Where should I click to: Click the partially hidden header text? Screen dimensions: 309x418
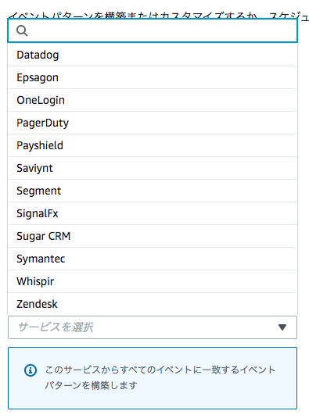[159, 16]
